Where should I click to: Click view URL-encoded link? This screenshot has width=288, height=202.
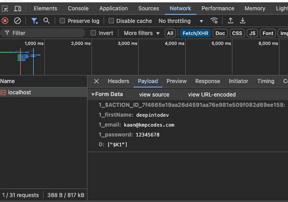[212, 95]
